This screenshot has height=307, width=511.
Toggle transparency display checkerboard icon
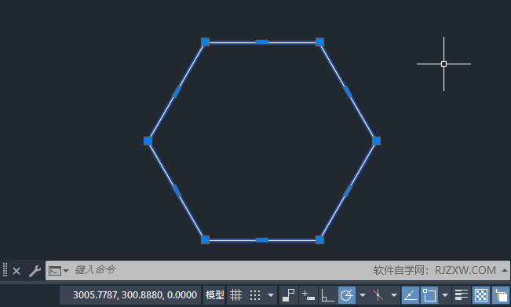(480, 295)
